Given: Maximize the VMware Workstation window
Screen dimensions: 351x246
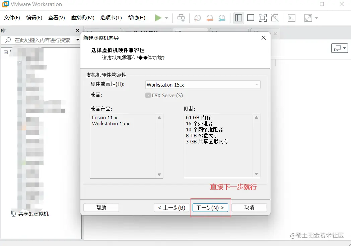Looking at the screenshot, I should click(x=322, y=4).
